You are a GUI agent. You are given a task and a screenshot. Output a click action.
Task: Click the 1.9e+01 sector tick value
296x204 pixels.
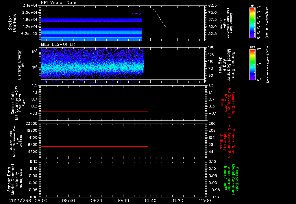pos(30,20)
